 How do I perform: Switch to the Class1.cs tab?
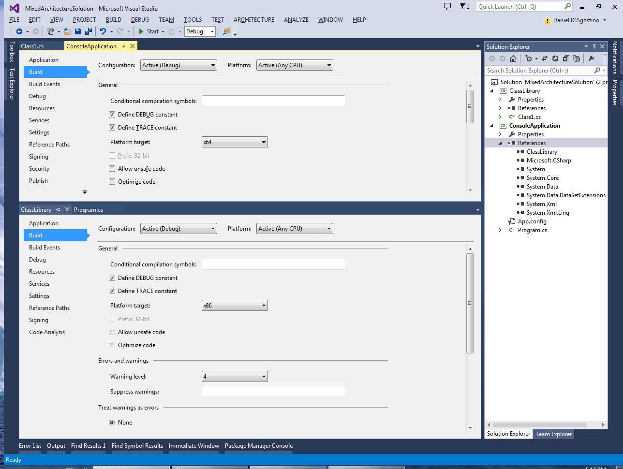pos(32,46)
